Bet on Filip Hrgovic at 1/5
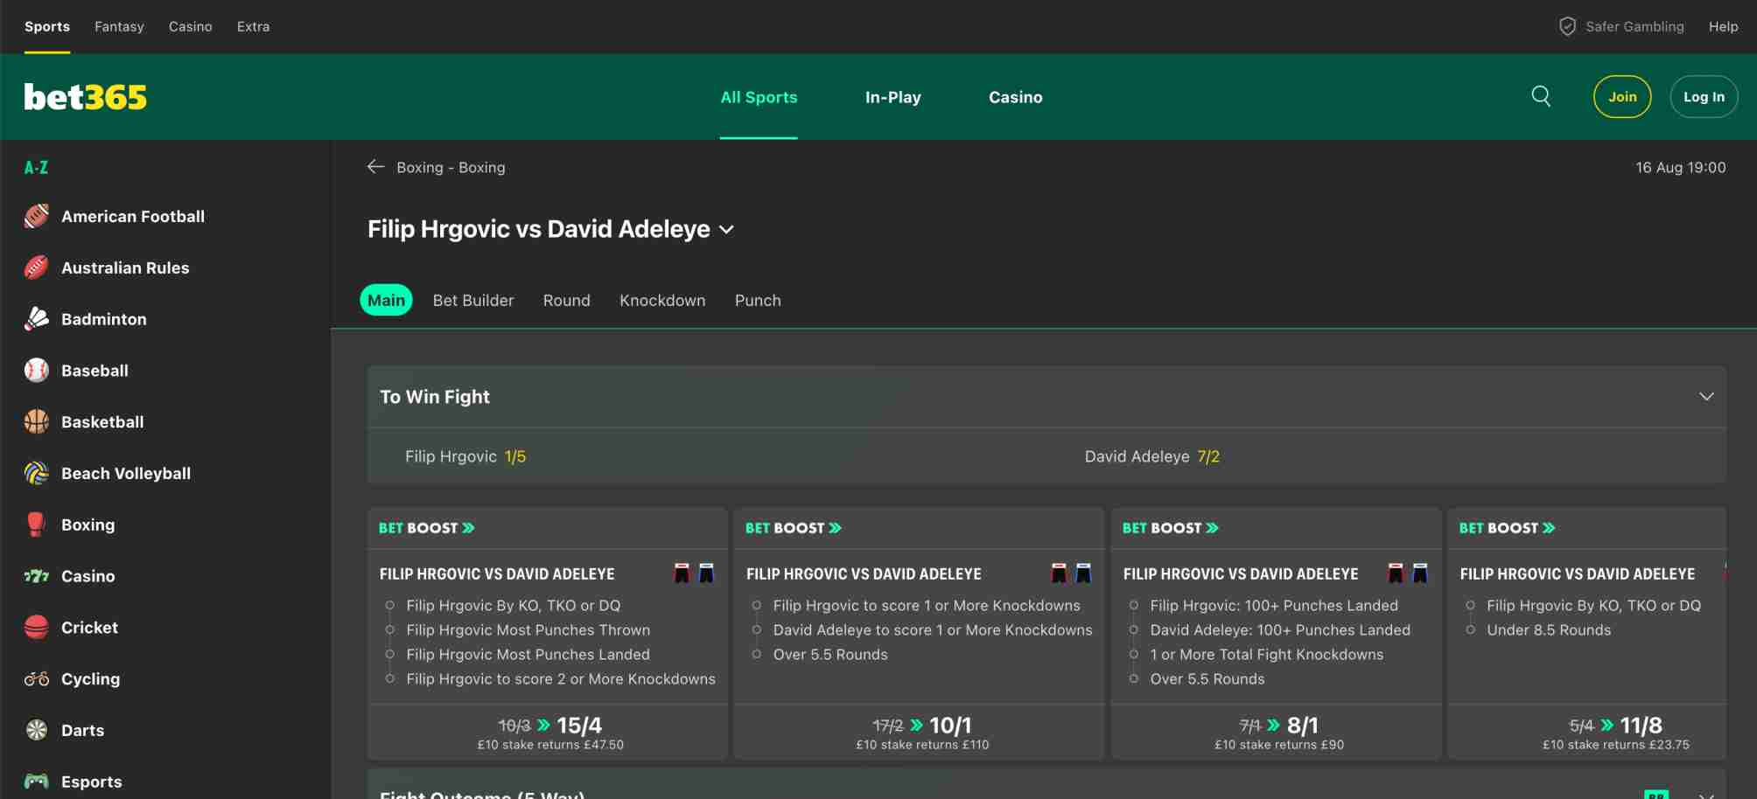This screenshot has height=799, width=1757. 465,456
